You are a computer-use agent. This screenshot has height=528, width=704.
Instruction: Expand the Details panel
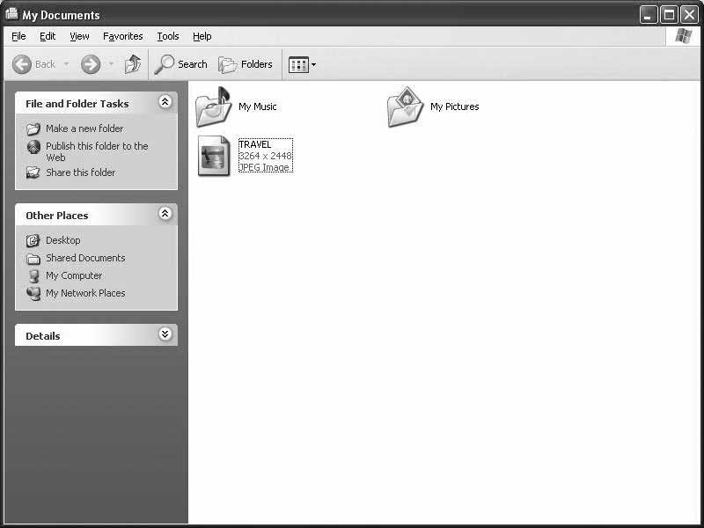[x=165, y=334]
